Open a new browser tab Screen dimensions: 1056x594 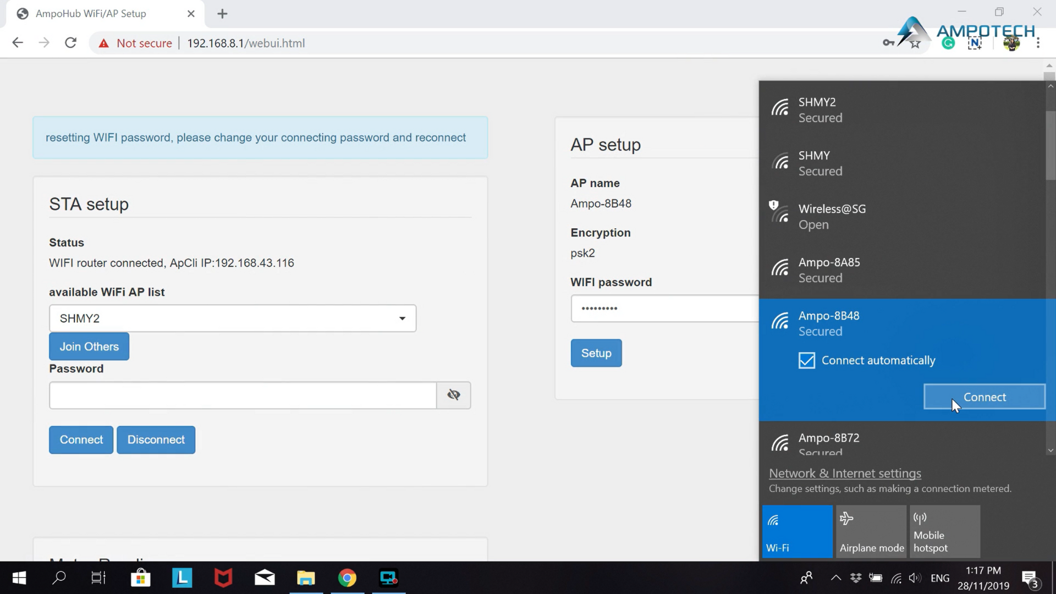pos(222,14)
